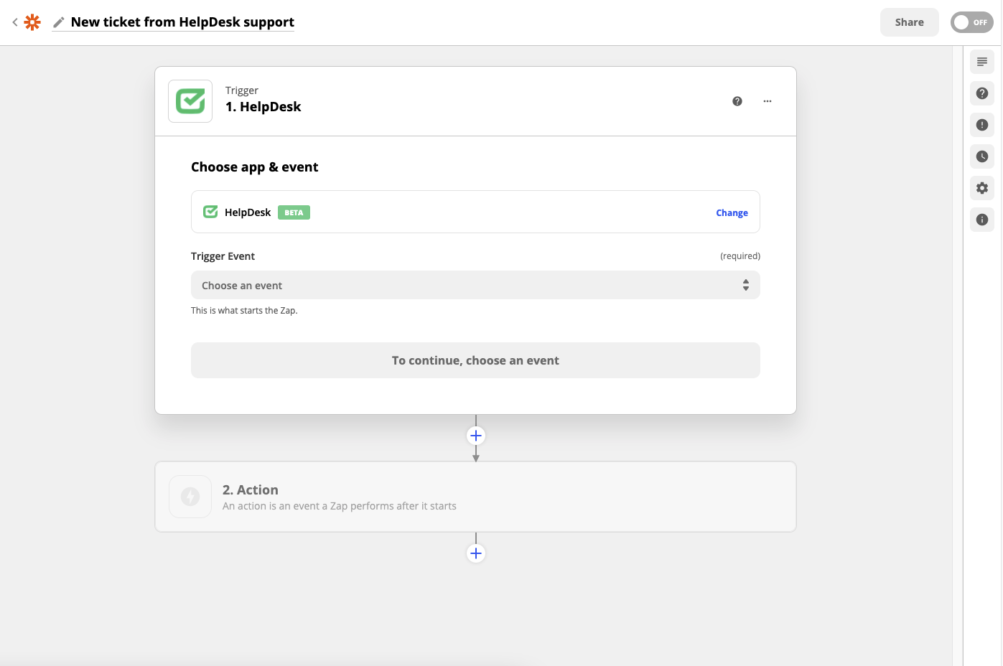Open the sidebar help question mark
The height and width of the screenshot is (666, 1003).
(x=982, y=93)
